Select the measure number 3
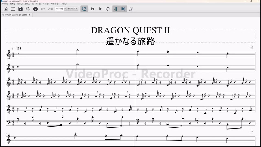The image size is (261, 147). [6, 133]
